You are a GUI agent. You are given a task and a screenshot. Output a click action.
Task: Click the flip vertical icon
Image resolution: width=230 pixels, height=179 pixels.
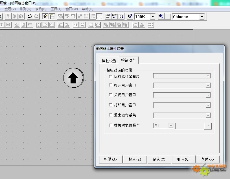click(82, 25)
